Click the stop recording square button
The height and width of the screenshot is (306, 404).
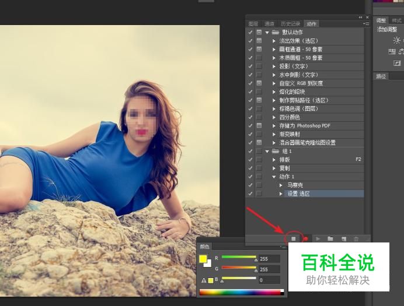click(294, 239)
